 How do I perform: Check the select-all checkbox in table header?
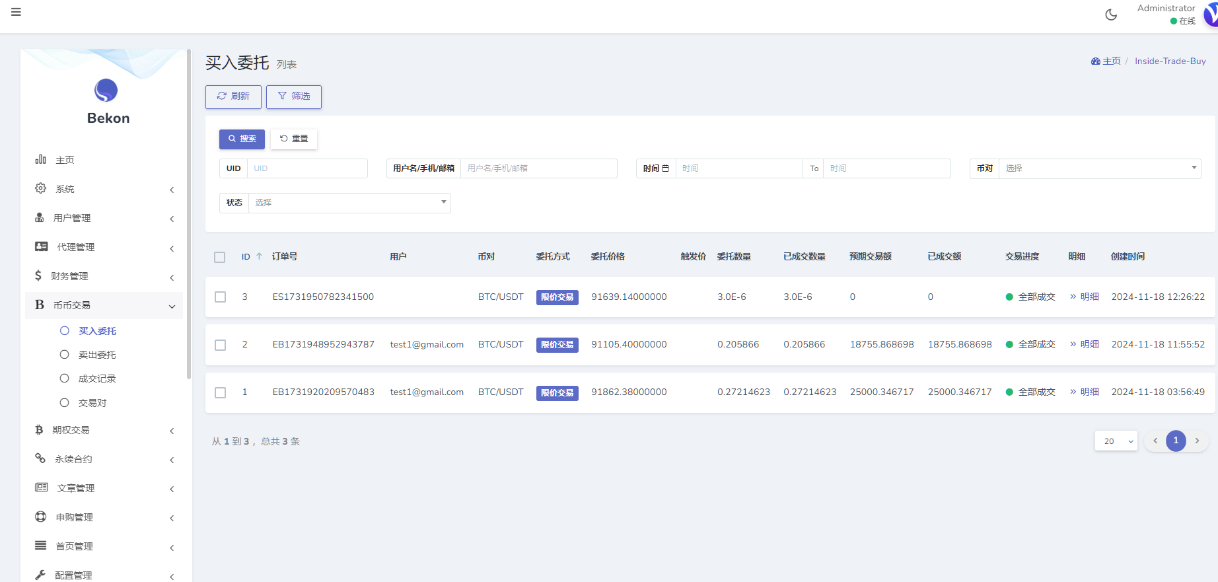pyautogui.click(x=220, y=257)
